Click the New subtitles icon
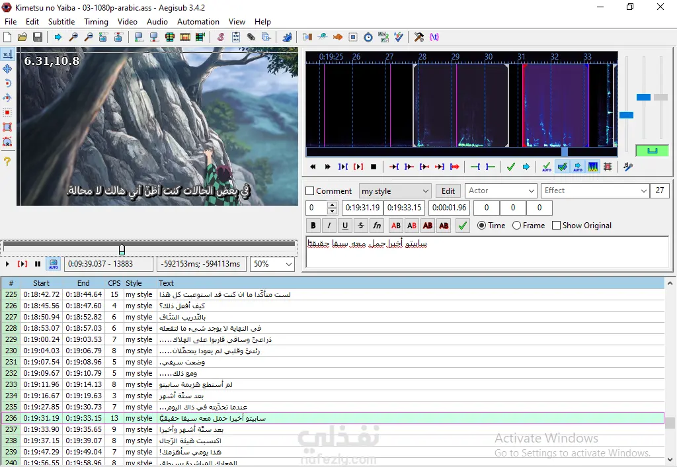This screenshot has width=677, height=467. click(x=7, y=37)
